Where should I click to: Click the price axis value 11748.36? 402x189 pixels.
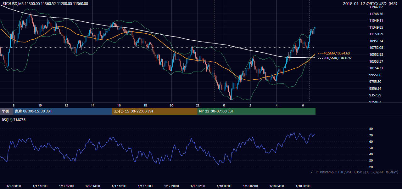pyautogui.click(x=377, y=14)
